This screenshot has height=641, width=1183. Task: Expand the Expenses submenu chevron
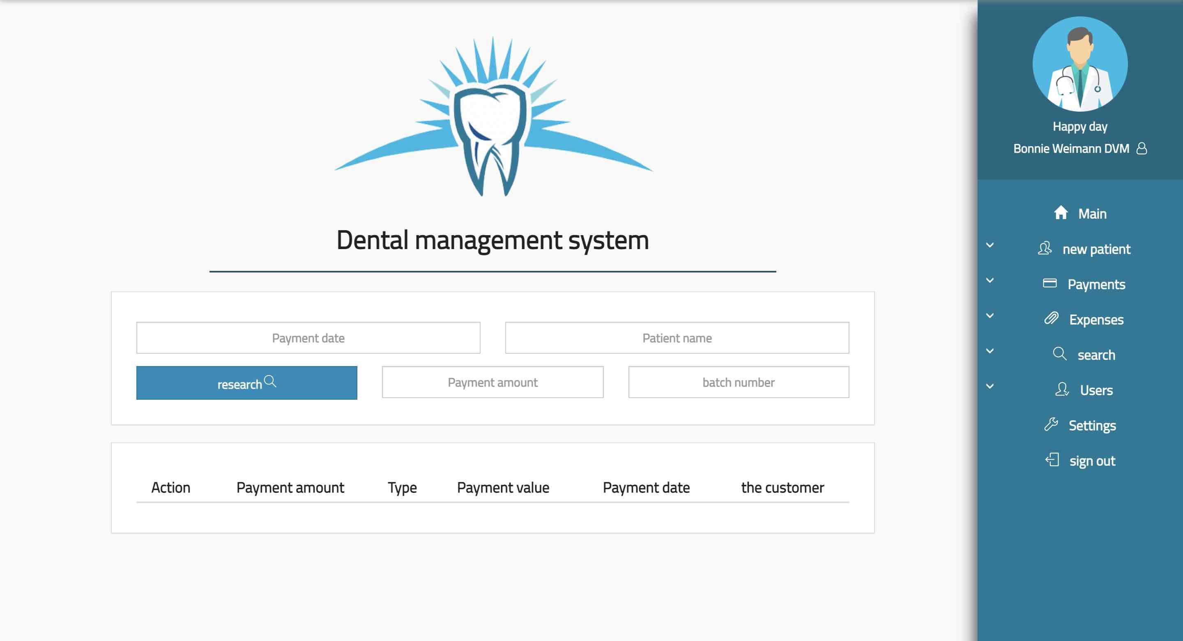pos(990,316)
